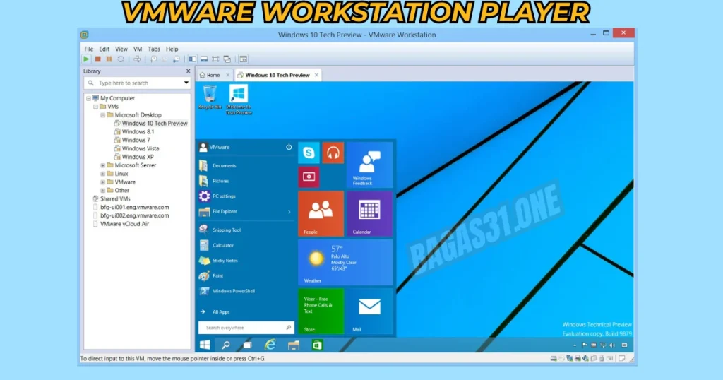Open the Edit menu
723x380 pixels.
[104, 49]
